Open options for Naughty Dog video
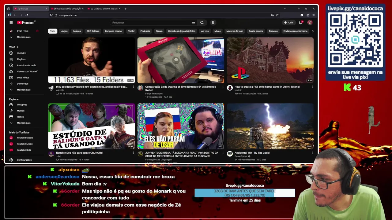Screen dimensions: 392x220 point(133,153)
